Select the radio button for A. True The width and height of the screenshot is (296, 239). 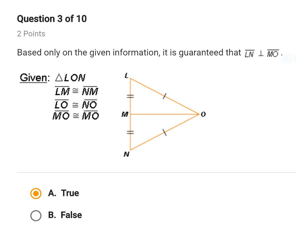[x=36, y=193]
